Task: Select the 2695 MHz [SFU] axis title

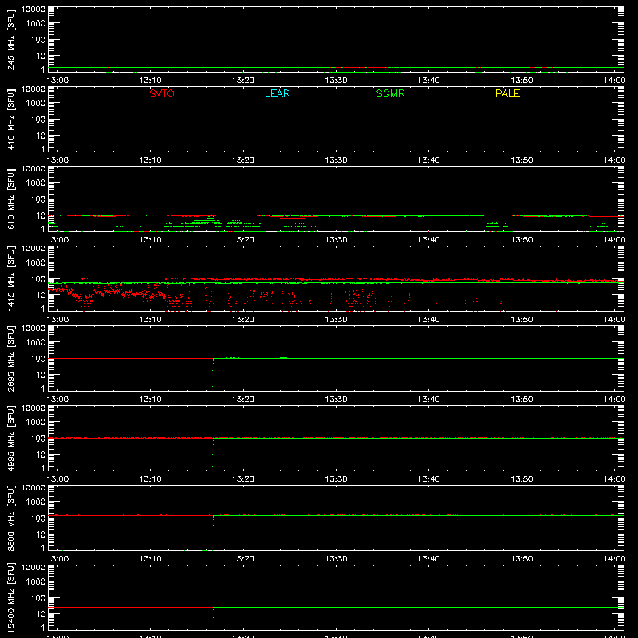Action: click(10, 359)
